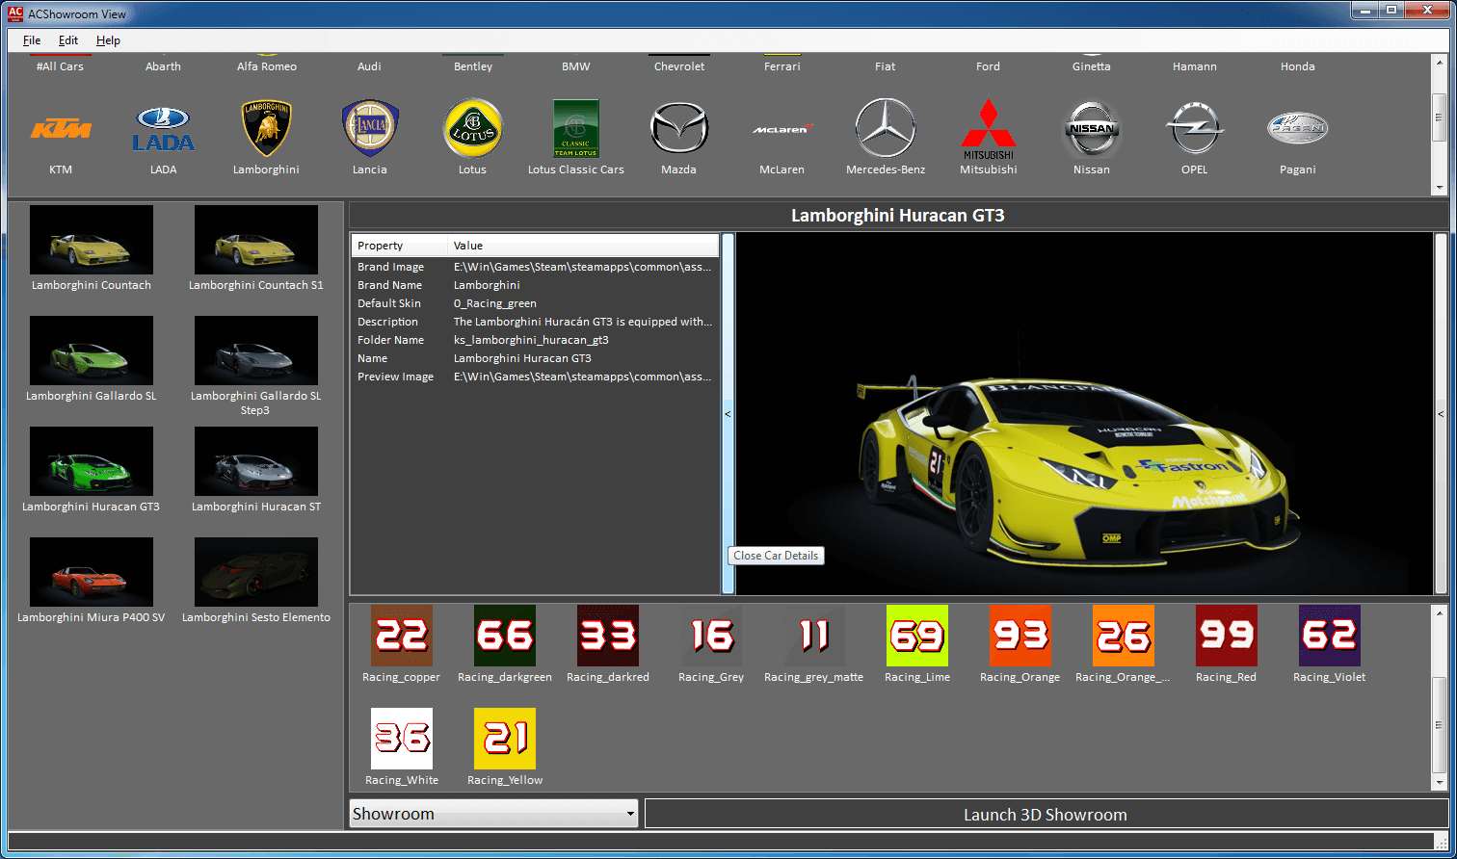This screenshot has width=1457, height=859.
Task: Pick the Lamborghini Sesto Elemento thumbnail
Action: click(x=256, y=572)
